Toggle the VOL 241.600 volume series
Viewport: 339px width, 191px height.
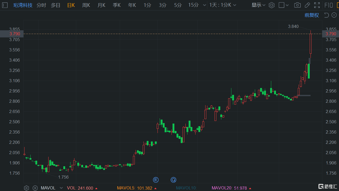[x=82, y=188]
